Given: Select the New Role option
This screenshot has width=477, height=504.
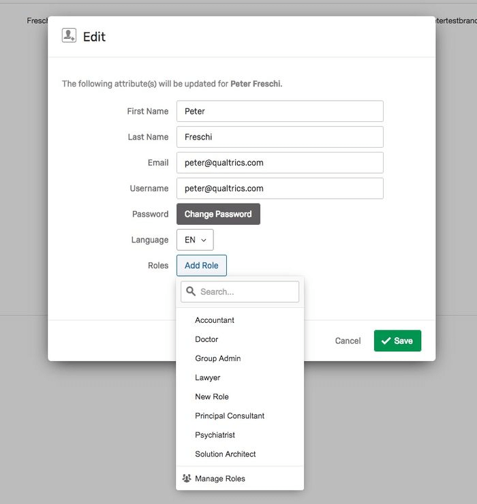Looking at the screenshot, I should point(240,396).
